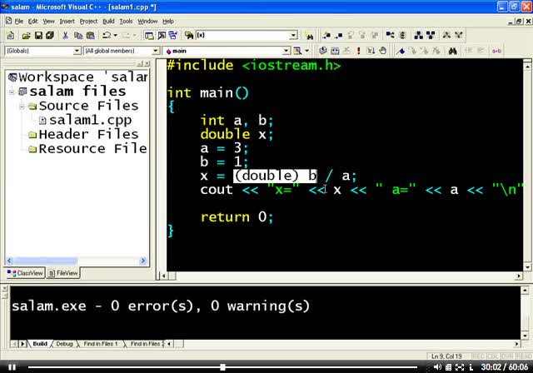Click the Build project icon
Viewport: 533px width, 373px height.
tap(335, 51)
